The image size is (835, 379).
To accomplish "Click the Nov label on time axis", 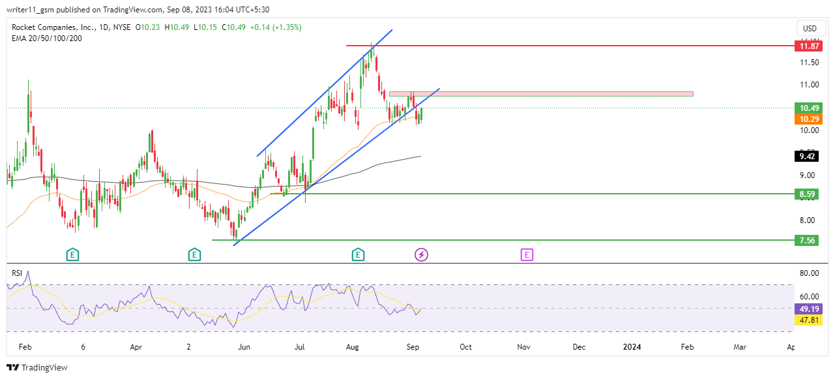I will click(x=523, y=348).
